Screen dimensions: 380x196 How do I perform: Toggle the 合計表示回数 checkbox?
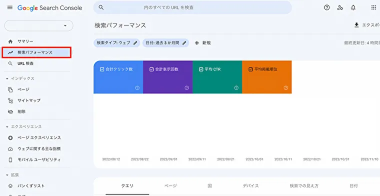151,69
